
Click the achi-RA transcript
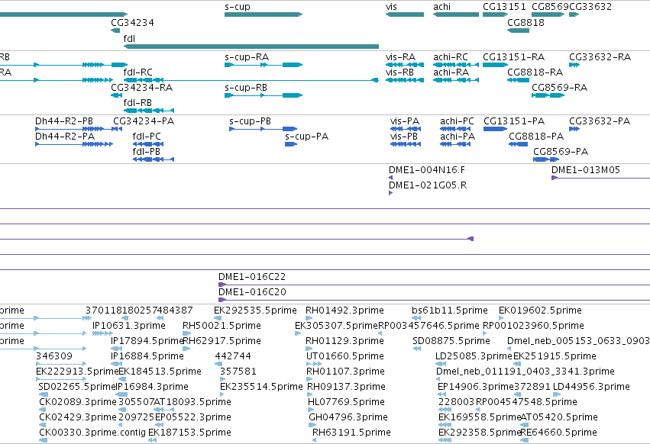pyautogui.click(x=456, y=80)
